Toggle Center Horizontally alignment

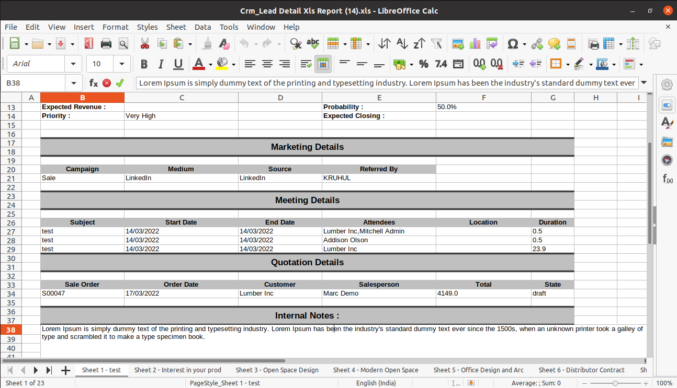pos(267,64)
